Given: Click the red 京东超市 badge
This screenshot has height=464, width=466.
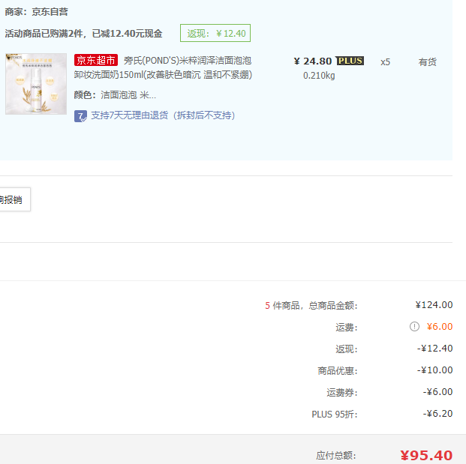Looking at the screenshot, I should click(x=96, y=60).
